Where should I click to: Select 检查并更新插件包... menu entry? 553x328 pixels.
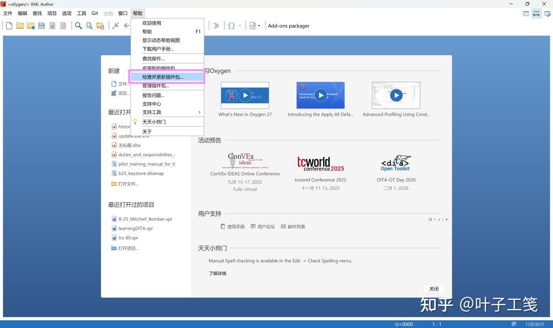click(x=167, y=77)
